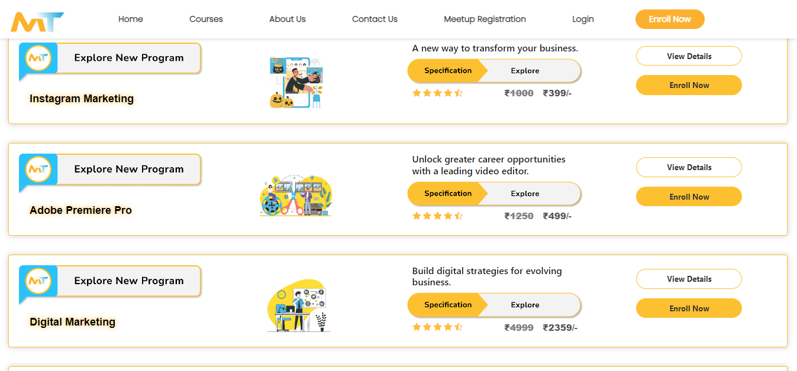Click MT badge icon on Digital Marketing card

(38, 281)
